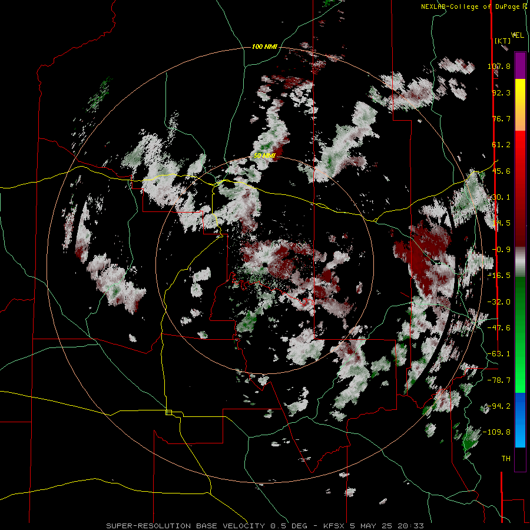Screen dimensions: 530x530
Task: Click the 14.5 velocity scale value
Action: [501, 223]
